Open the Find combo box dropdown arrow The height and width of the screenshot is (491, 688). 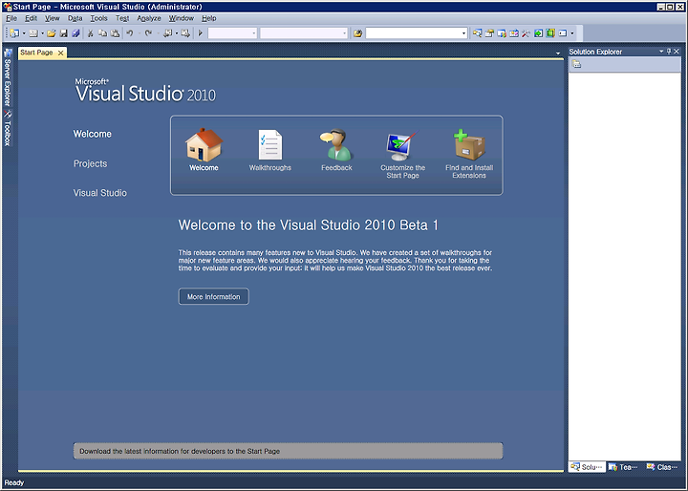coord(463,33)
